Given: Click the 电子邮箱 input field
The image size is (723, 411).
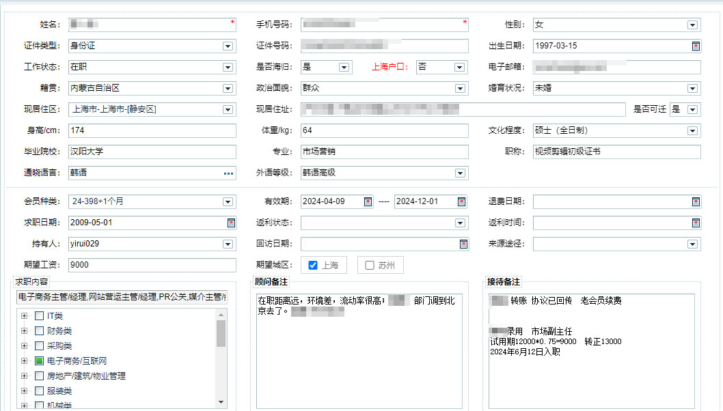Looking at the screenshot, I should pos(617,68).
